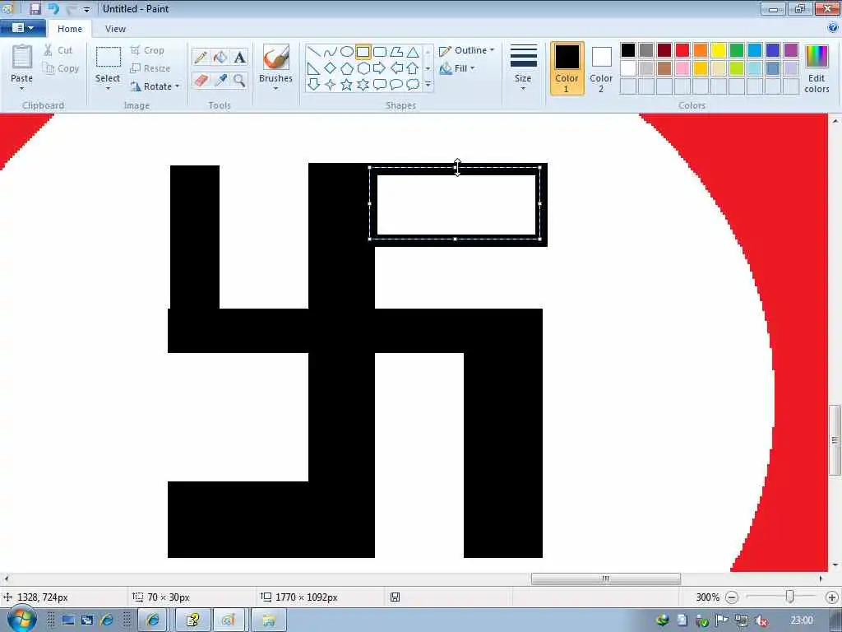Pick the red color swatch

coord(682,50)
